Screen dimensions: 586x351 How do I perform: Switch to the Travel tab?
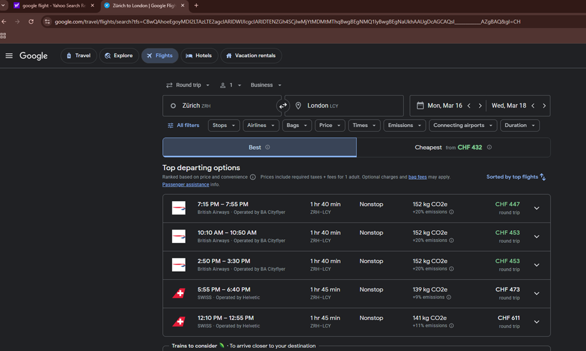click(79, 56)
